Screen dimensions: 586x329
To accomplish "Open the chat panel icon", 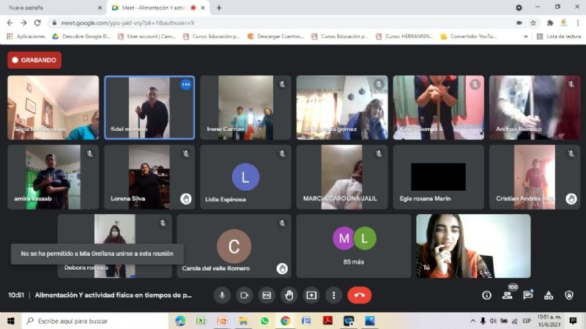I will [528, 295].
